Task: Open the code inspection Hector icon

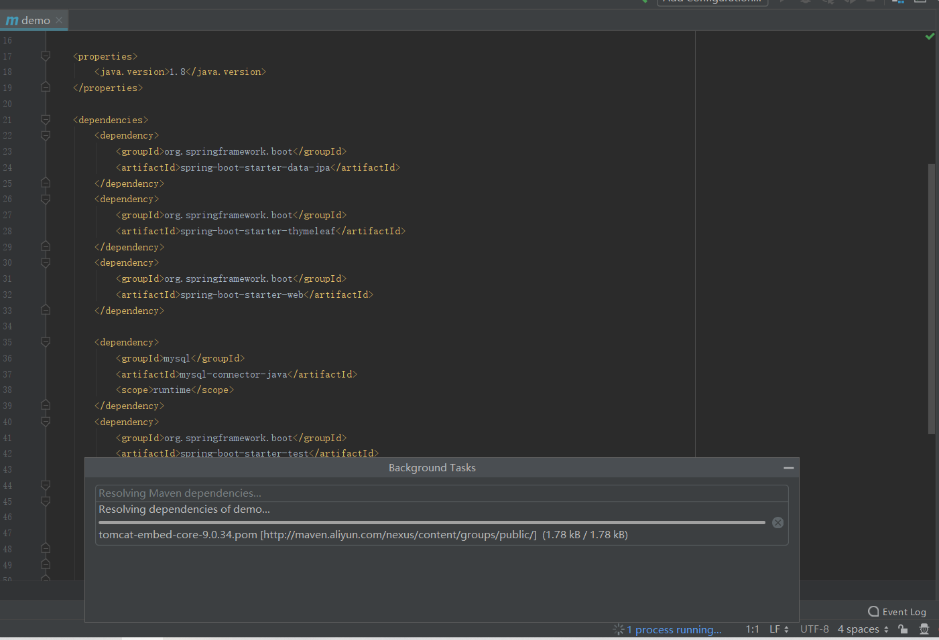Action: pos(924,629)
